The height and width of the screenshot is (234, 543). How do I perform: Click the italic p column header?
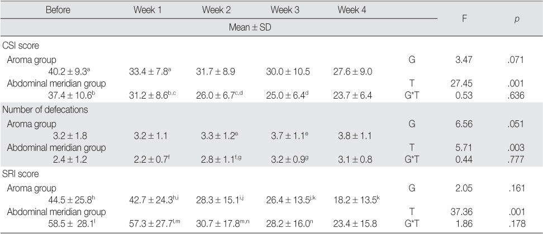pos(517,19)
